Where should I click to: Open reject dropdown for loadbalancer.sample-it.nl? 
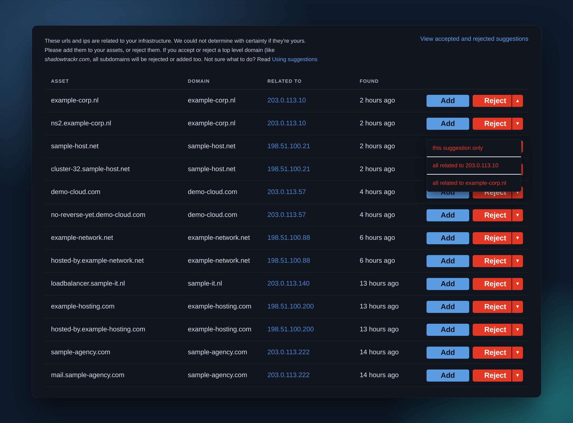tap(517, 284)
